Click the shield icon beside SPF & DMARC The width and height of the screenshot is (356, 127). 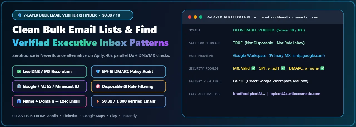tap(98, 72)
